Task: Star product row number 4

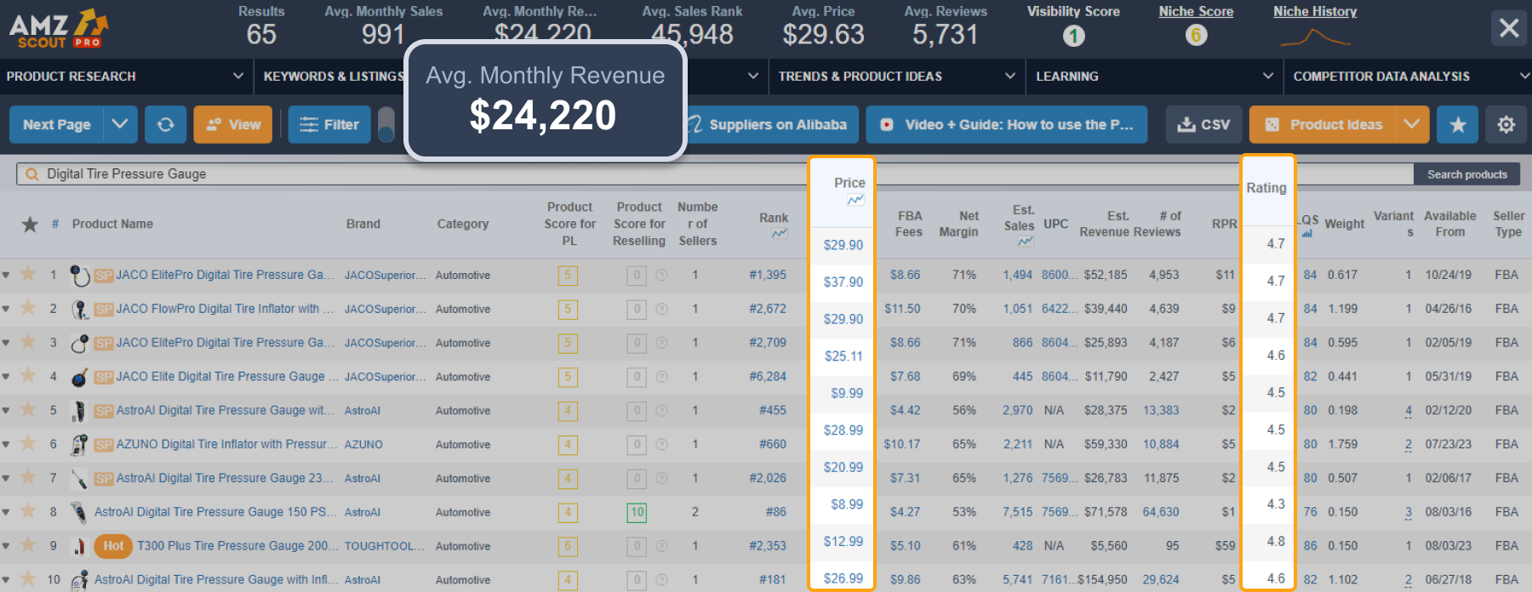Action: coord(28,375)
